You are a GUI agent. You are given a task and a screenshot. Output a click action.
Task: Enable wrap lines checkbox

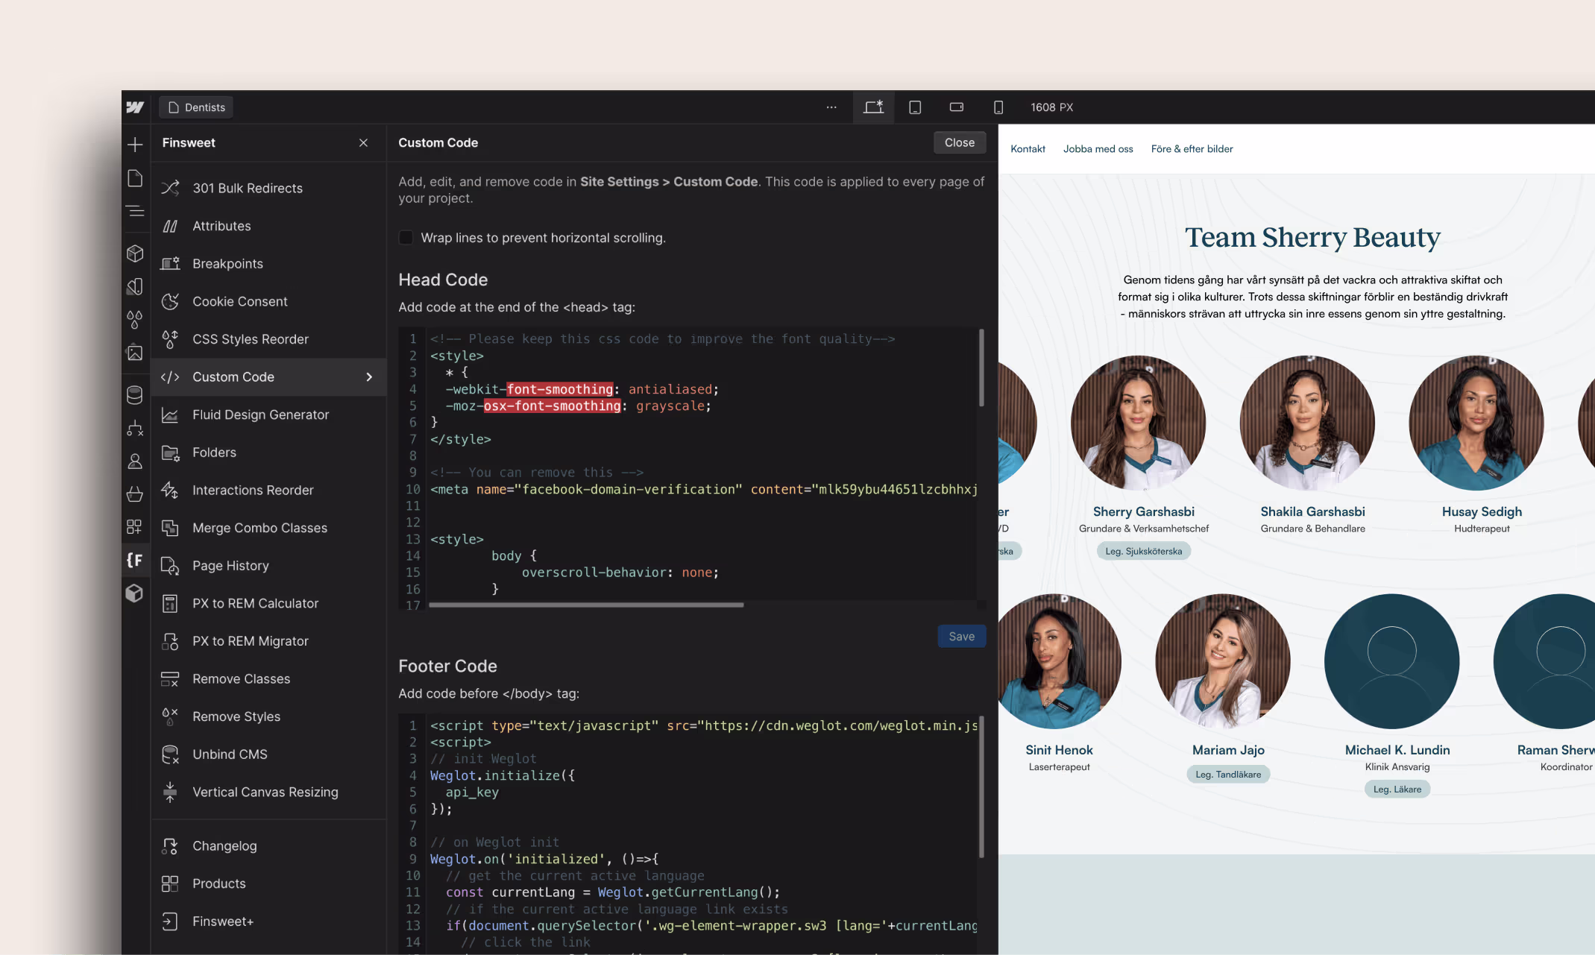pyautogui.click(x=406, y=238)
